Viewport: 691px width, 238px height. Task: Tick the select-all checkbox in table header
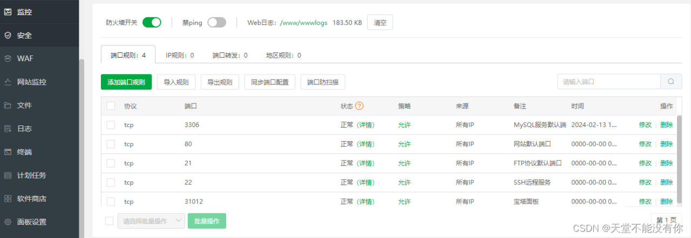pyautogui.click(x=111, y=106)
